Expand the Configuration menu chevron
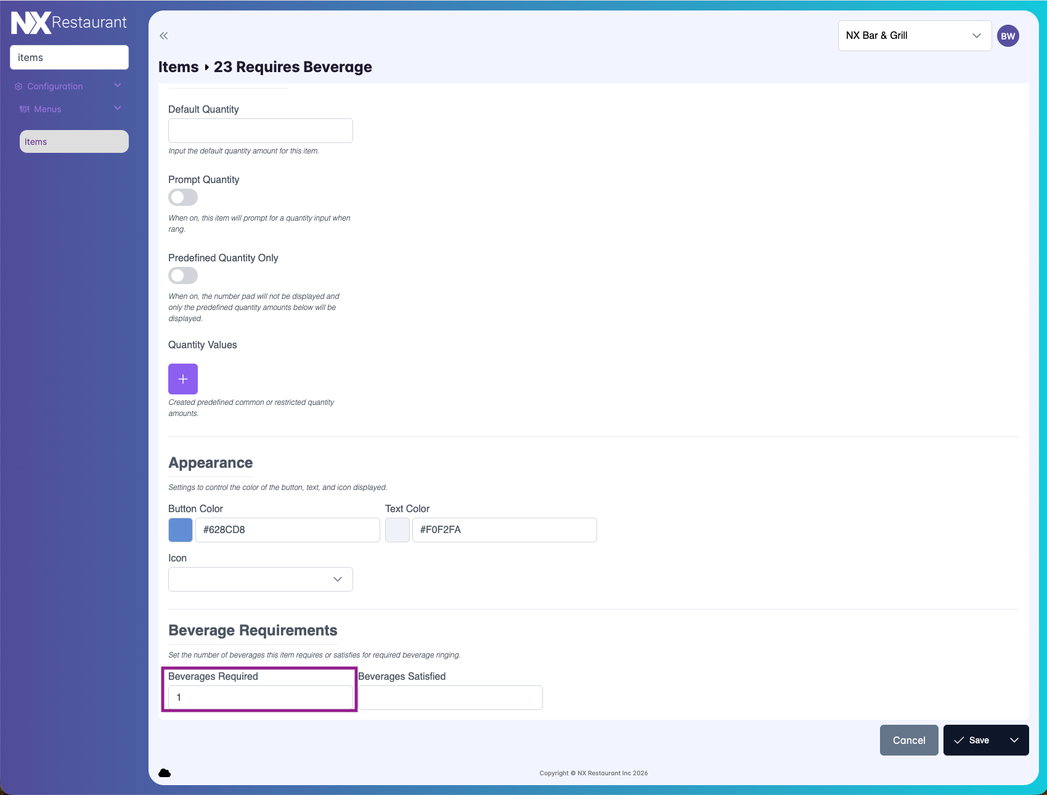Screen dimensions: 1047x795 [x=118, y=86]
